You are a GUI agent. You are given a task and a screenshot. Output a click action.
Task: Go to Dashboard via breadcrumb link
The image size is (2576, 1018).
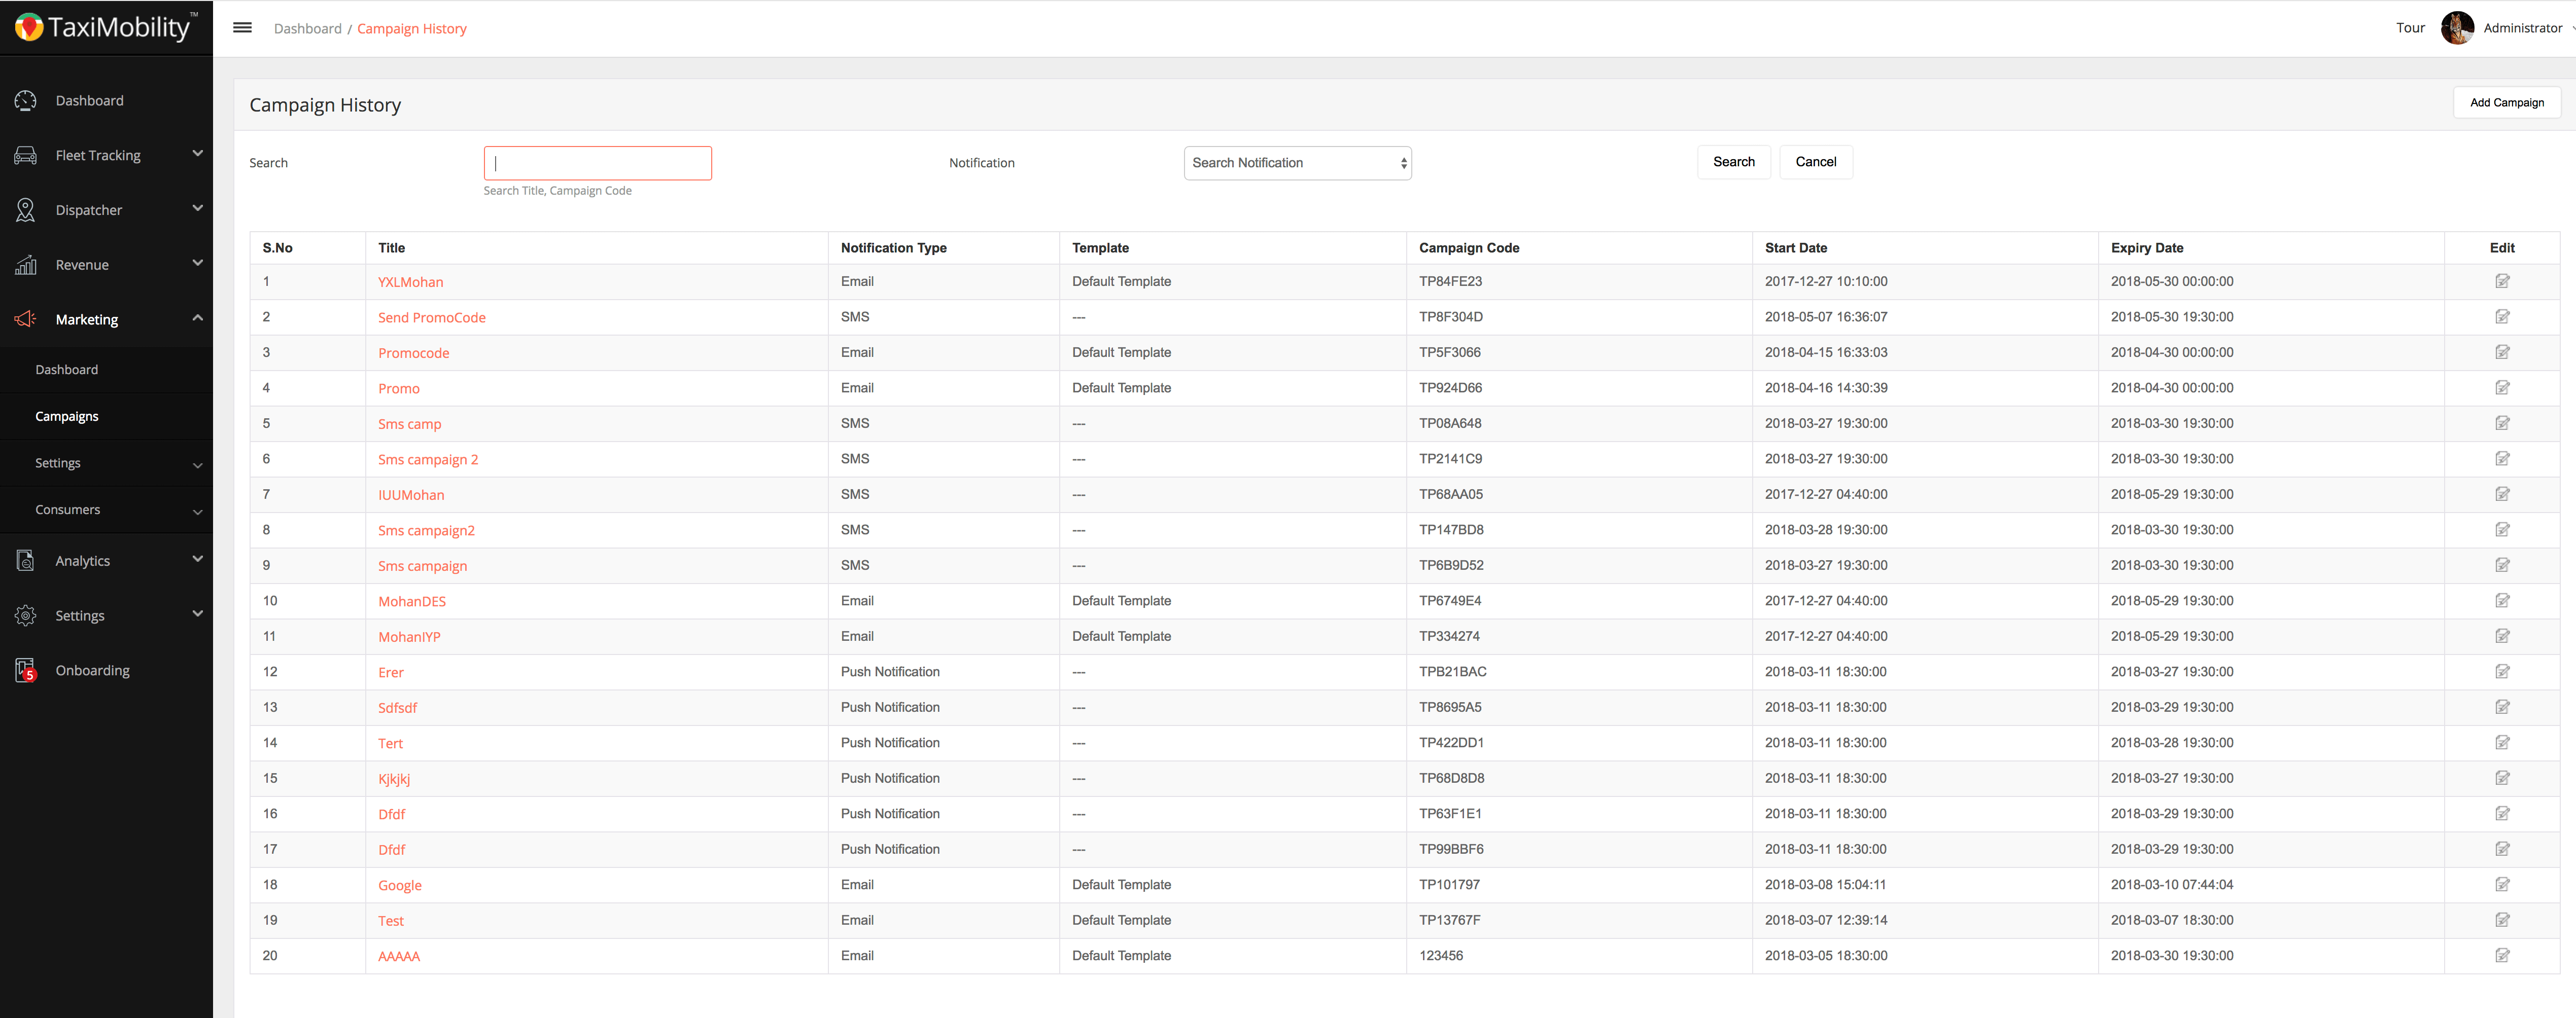click(307, 29)
